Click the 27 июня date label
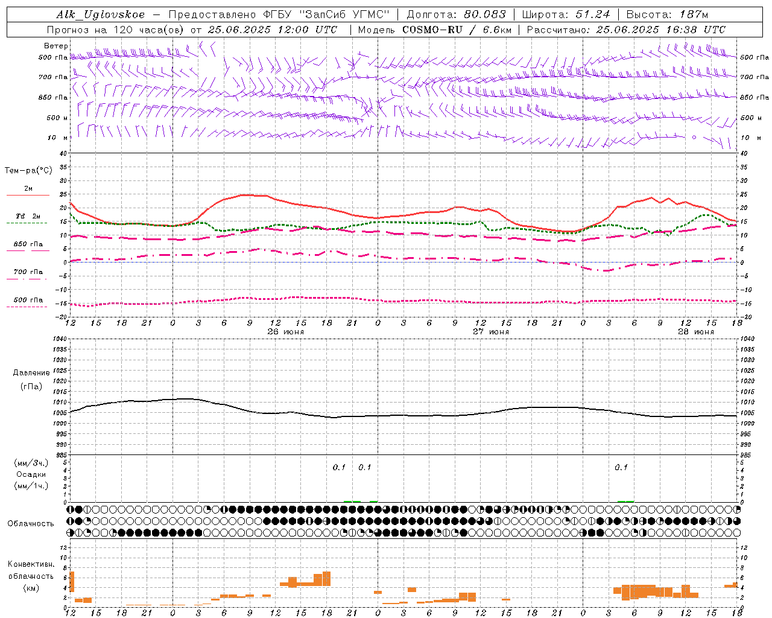The height and width of the screenshot is (618, 772). coord(490,332)
